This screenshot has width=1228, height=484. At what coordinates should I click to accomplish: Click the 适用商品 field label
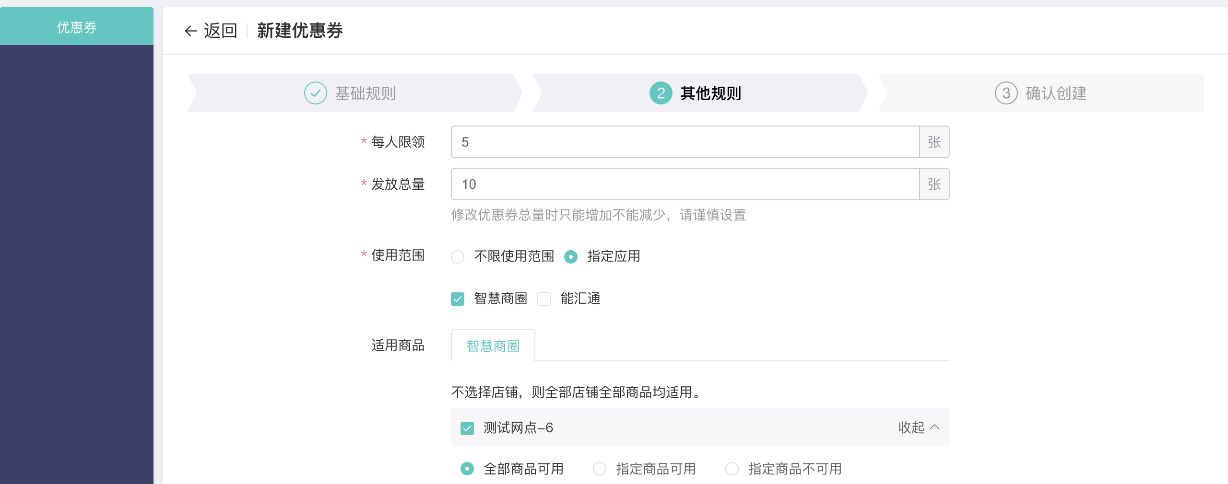tap(398, 345)
